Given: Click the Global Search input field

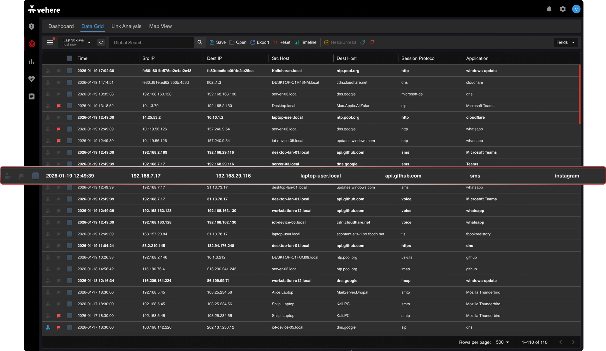Looking at the screenshot, I should [x=151, y=43].
